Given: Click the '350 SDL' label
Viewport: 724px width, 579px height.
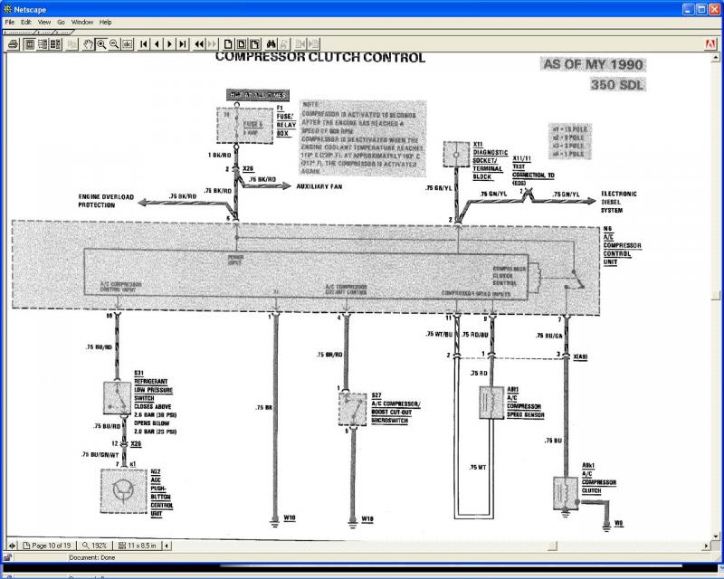Looking at the screenshot, I should coord(617,84).
